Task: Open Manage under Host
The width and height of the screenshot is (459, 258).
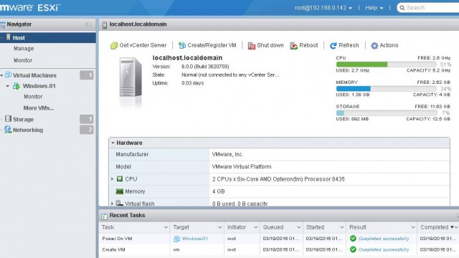Action: pyautogui.click(x=24, y=49)
